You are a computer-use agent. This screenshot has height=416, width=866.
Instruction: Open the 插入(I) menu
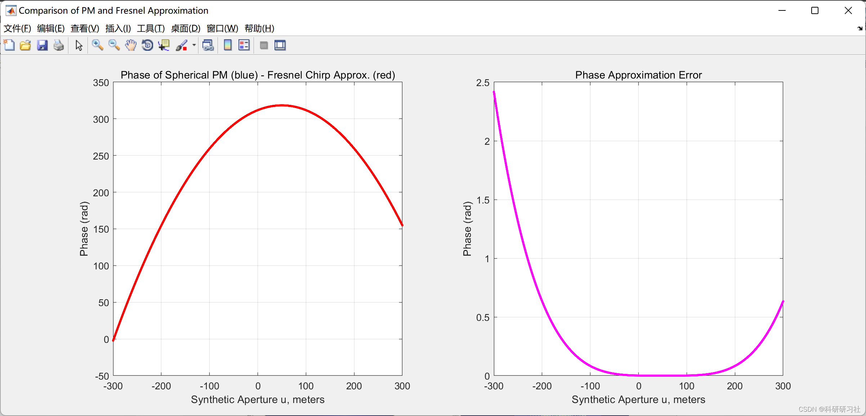click(118, 28)
